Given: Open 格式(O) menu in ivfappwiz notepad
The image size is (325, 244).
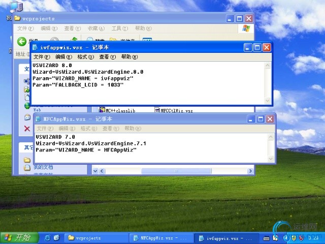Looking at the screenshot, I should (x=86, y=57).
